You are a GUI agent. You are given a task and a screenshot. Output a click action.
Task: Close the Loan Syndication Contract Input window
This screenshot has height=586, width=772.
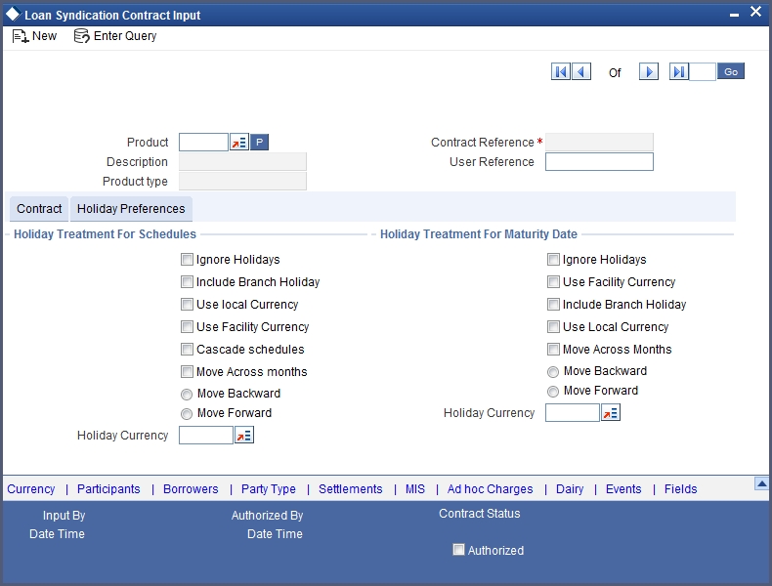click(755, 12)
